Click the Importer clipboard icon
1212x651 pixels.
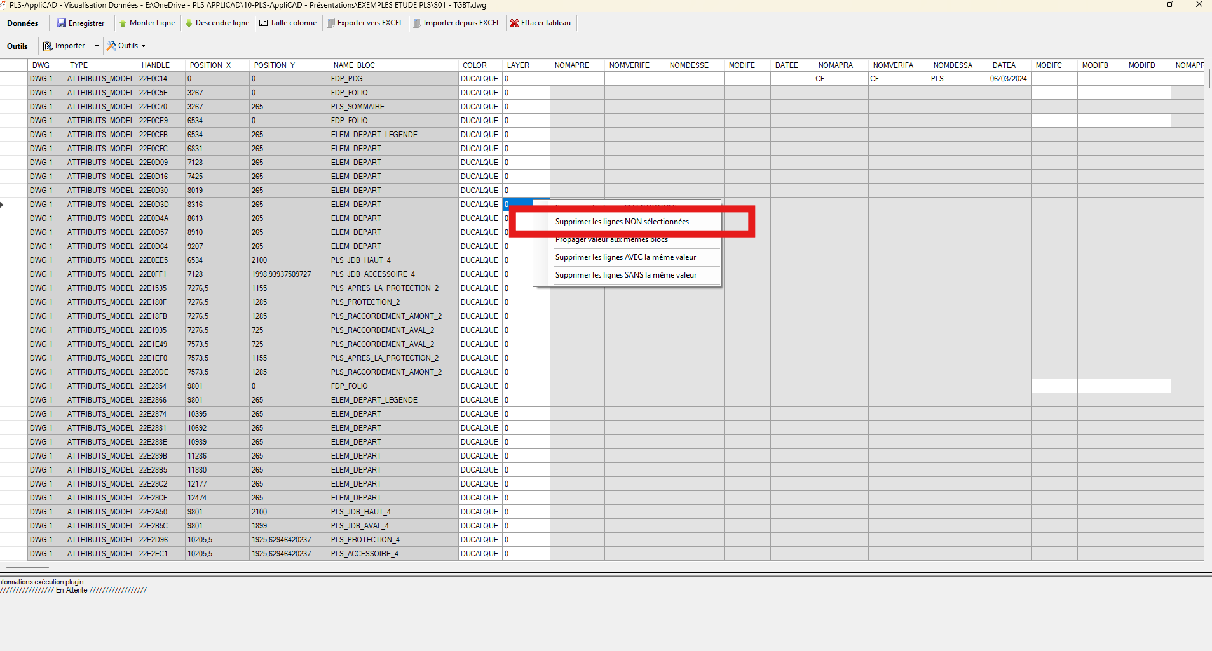(x=48, y=46)
